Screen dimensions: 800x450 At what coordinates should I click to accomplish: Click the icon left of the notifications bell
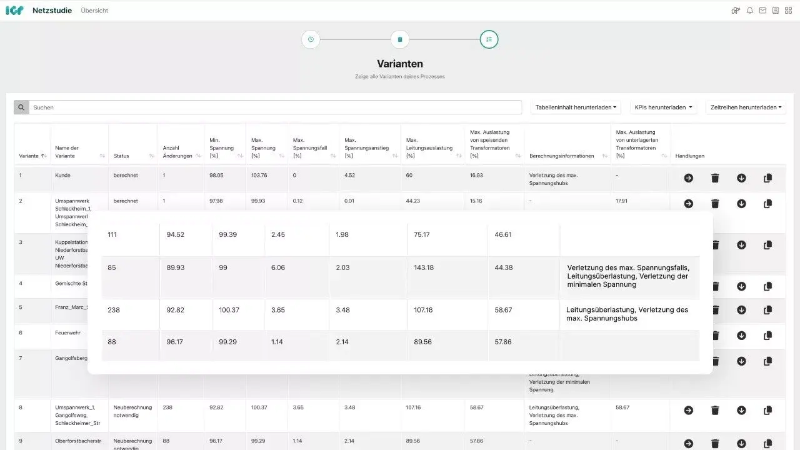pos(736,11)
